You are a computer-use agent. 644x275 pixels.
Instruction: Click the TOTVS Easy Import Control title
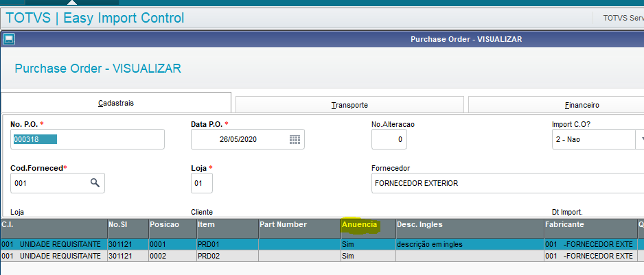95,18
